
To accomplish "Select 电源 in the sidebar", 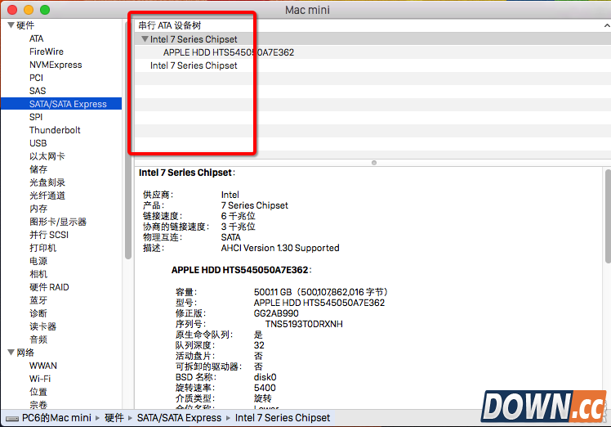I will [38, 261].
